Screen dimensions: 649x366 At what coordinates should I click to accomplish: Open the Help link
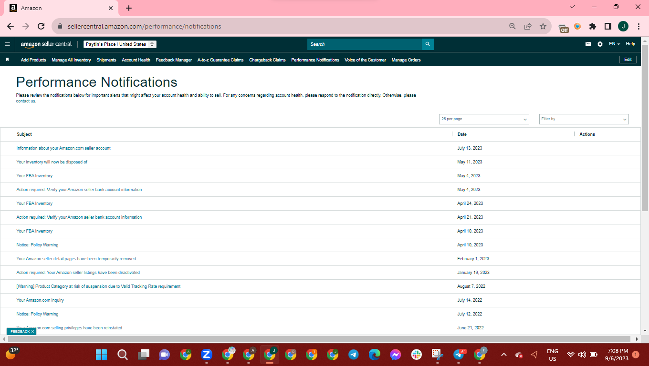coord(630,44)
